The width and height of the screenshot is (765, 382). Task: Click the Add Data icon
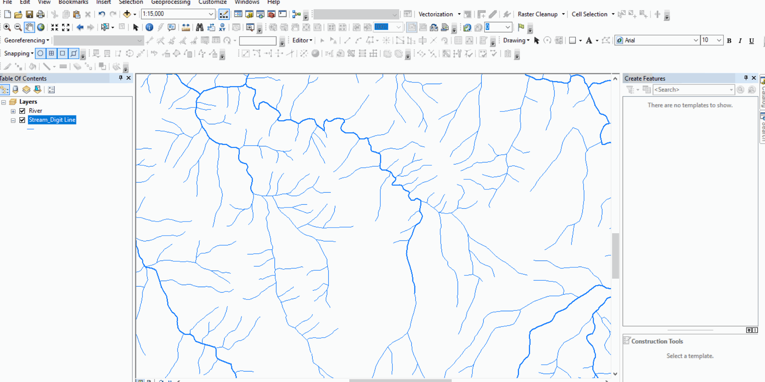tap(128, 14)
